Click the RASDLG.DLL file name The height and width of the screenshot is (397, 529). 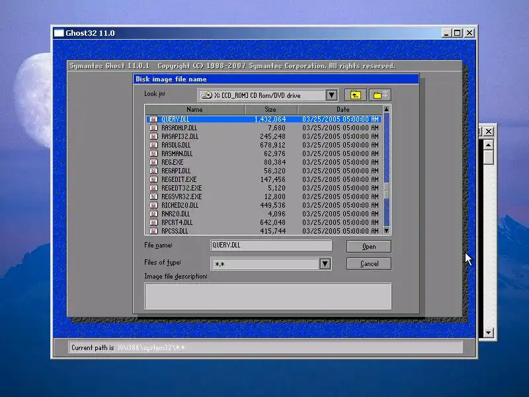point(176,145)
